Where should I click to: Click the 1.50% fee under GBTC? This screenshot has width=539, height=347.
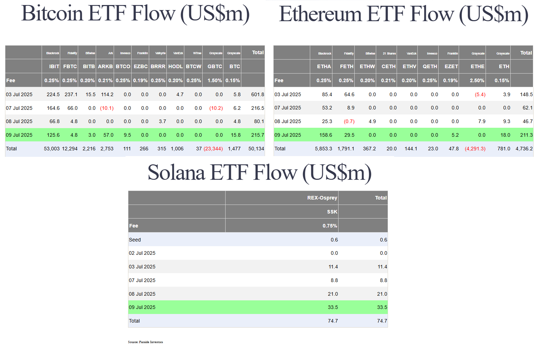pos(214,80)
